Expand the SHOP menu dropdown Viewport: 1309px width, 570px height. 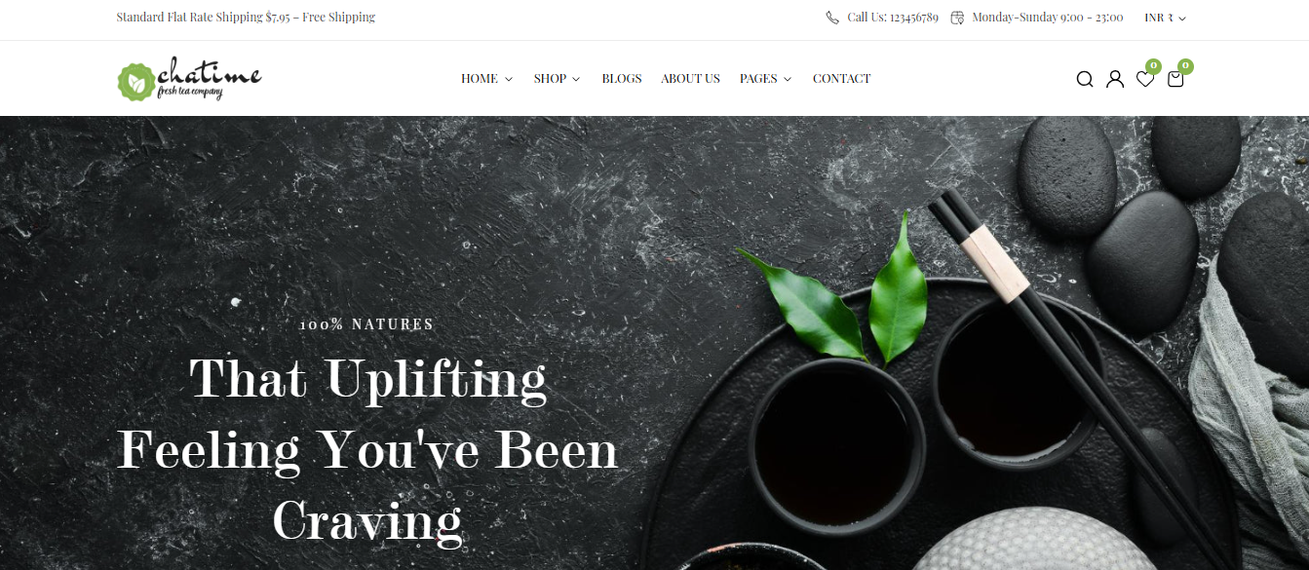[557, 79]
